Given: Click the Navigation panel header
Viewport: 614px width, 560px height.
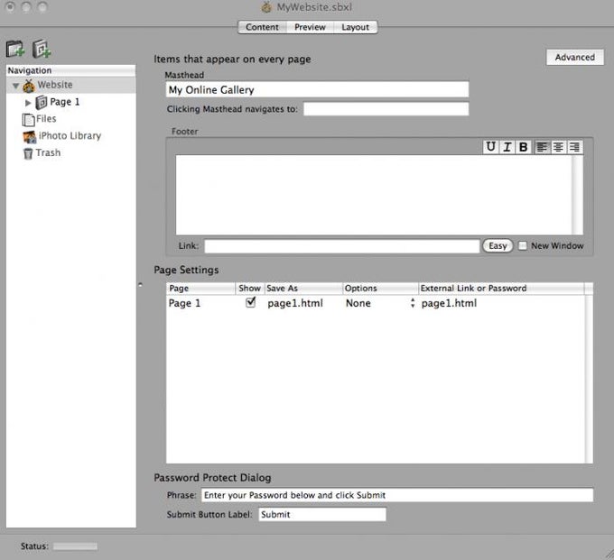Looking at the screenshot, I should [70, 70].
